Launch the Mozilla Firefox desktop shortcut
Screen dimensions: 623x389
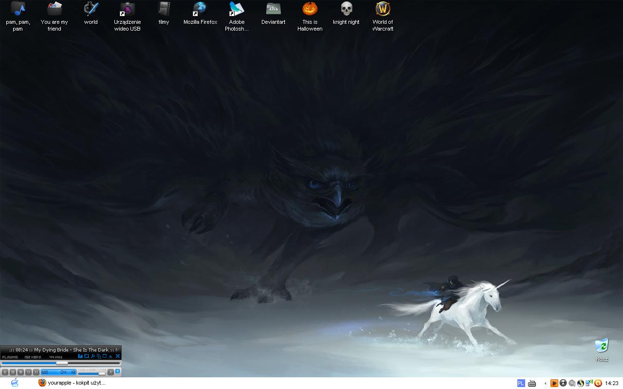pyautogui.click(x=201, y=13)
